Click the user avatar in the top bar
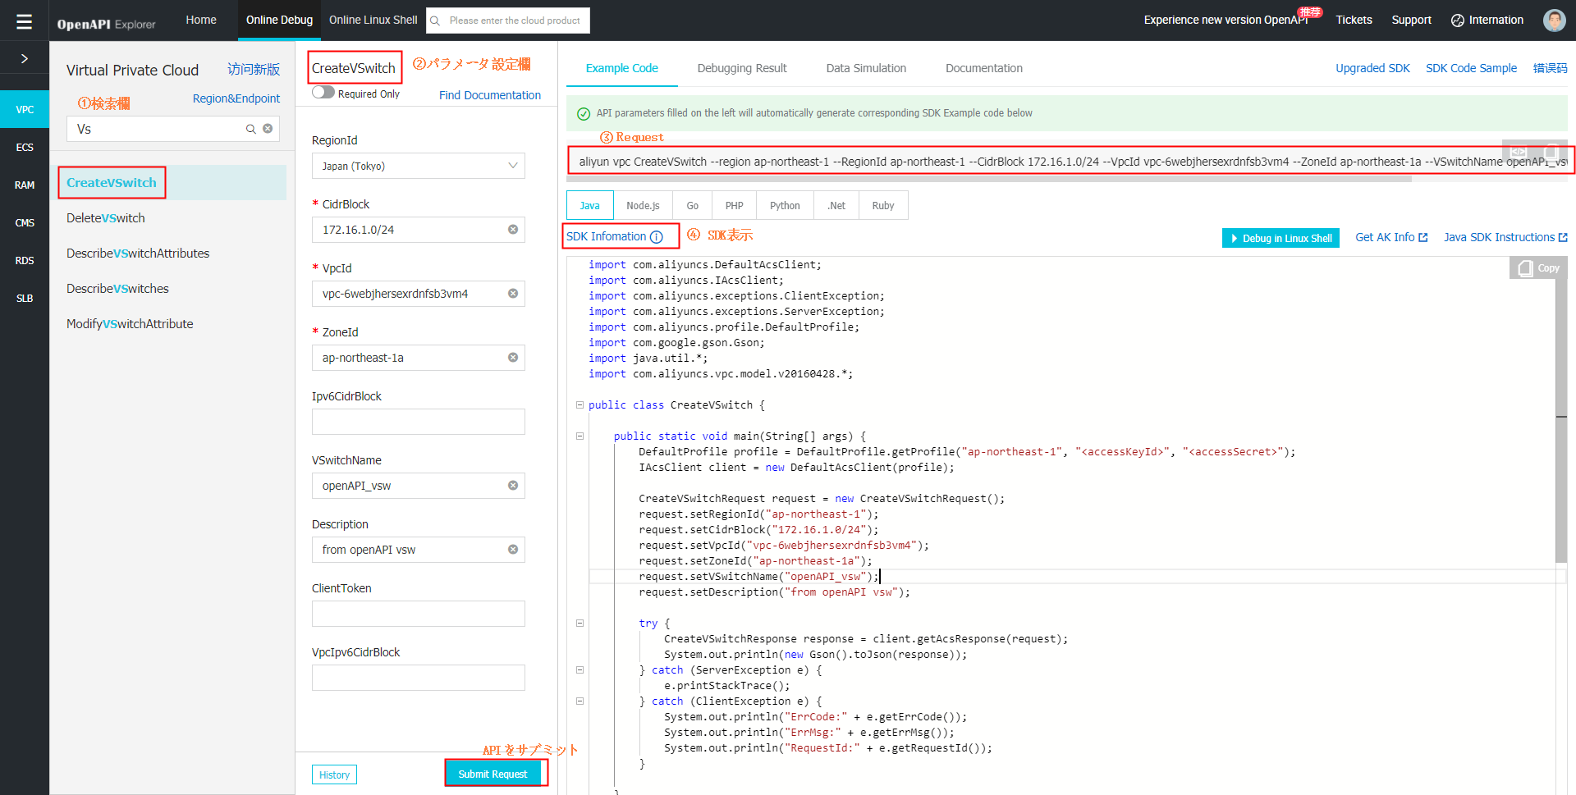The height and width of the screenshot is (795, 1576). 1554,21
